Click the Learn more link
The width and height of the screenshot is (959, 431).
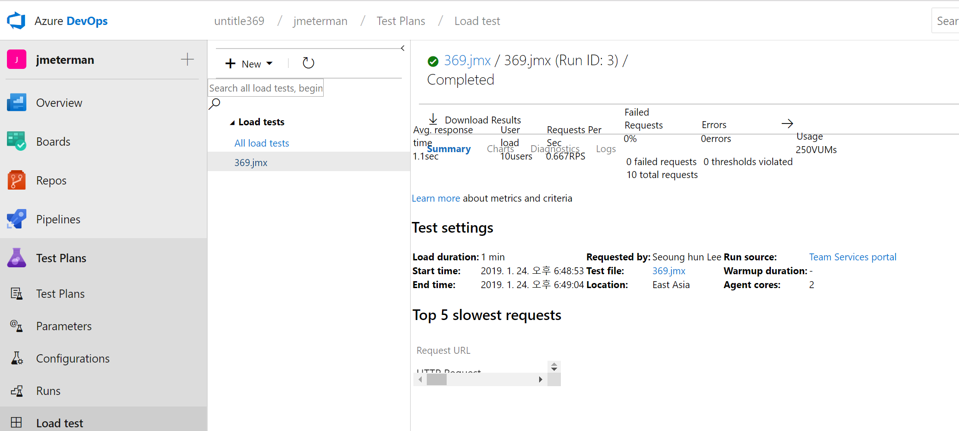coord(436,198)
